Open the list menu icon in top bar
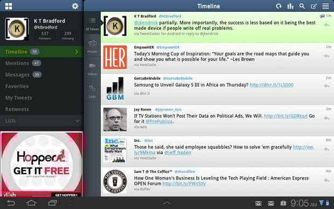Screen dimensions: 334x209 point(325,6)
